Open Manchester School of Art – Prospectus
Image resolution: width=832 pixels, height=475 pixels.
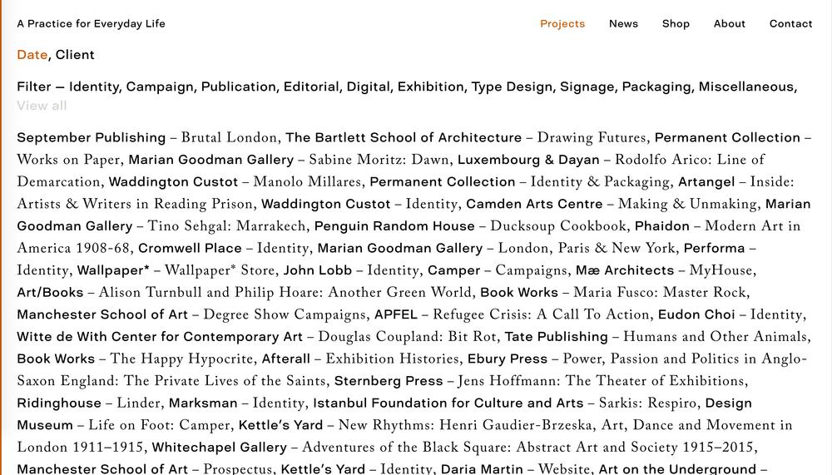pos(144,469)
